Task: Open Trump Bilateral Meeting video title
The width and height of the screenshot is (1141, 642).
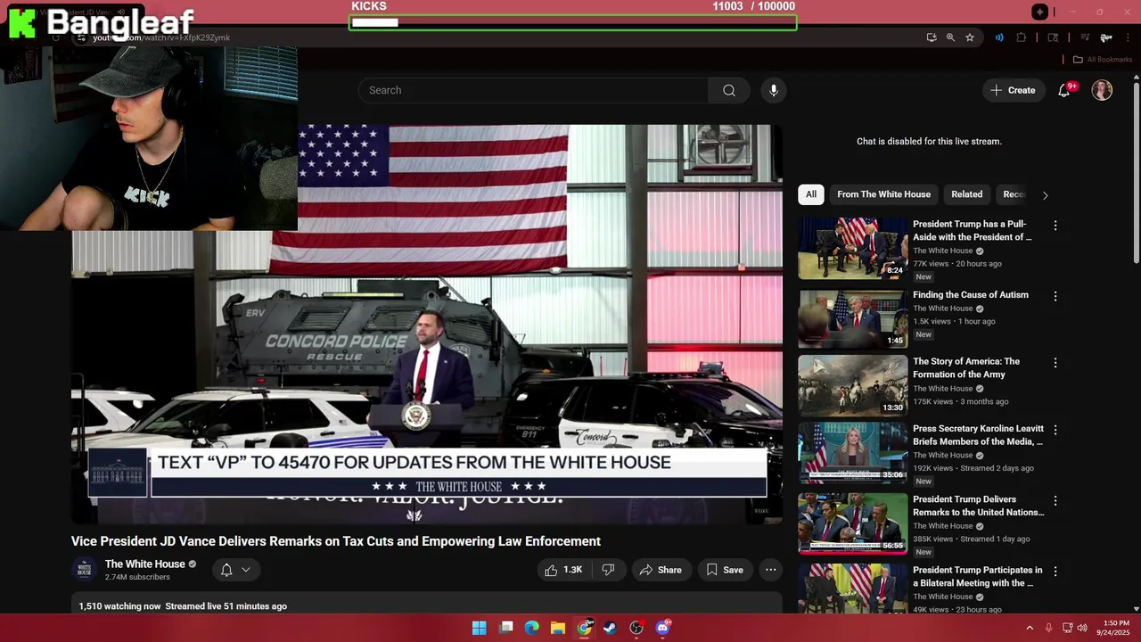Action: pyautogui.click(x=977, y=576)
